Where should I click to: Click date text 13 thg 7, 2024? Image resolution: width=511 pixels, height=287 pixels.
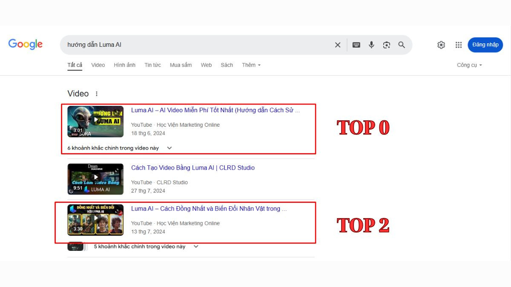[148, 232]
